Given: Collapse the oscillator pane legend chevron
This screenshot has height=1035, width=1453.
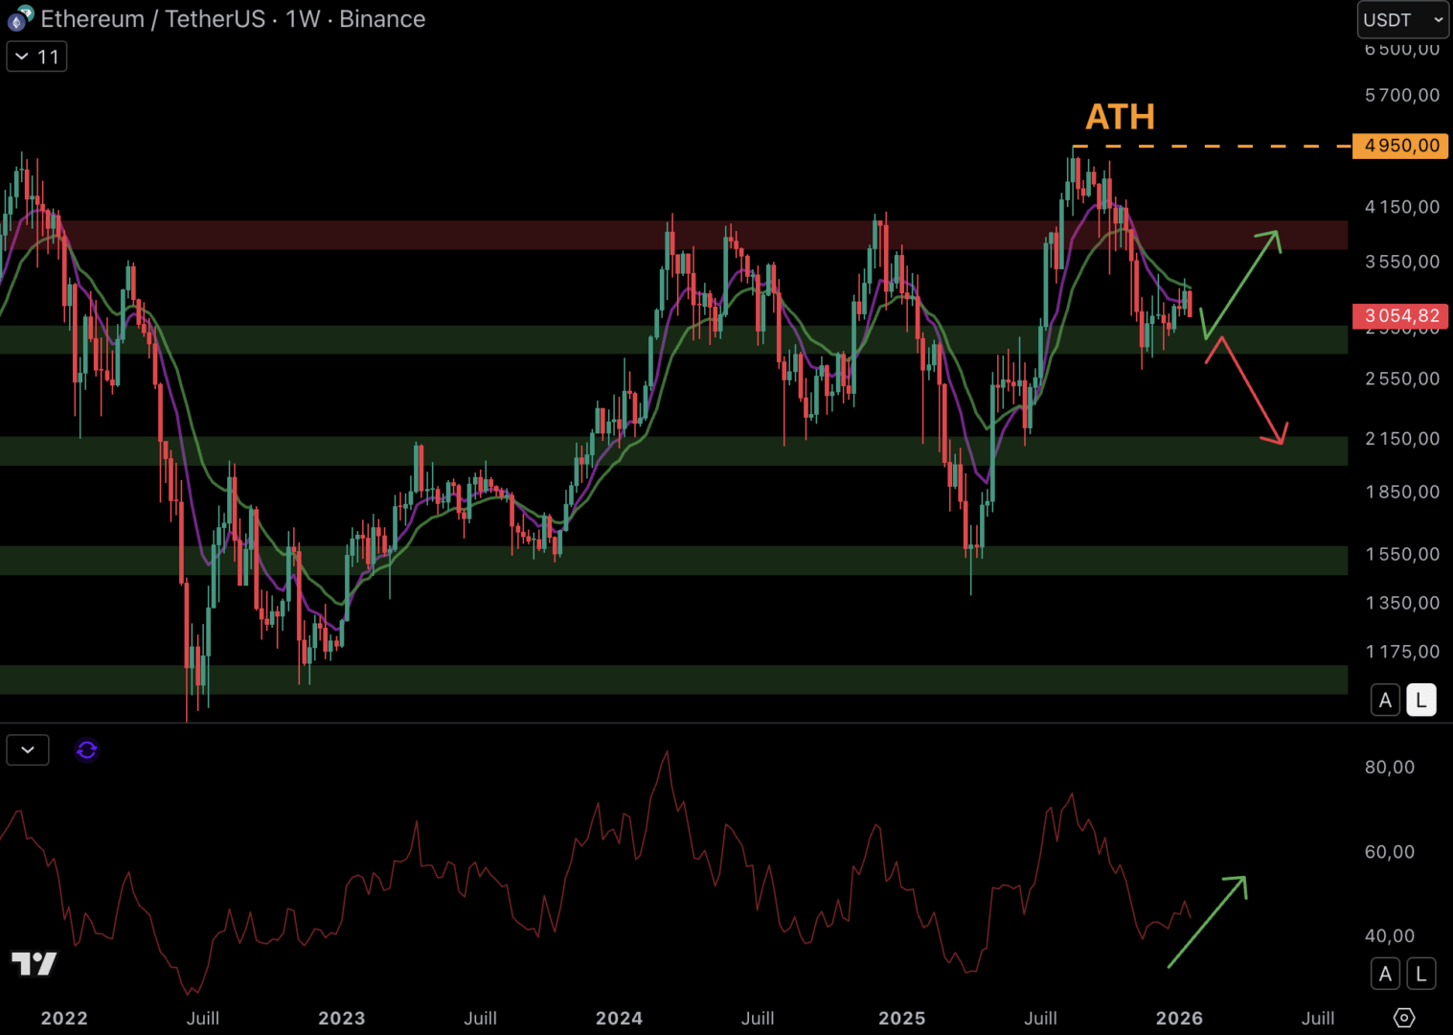Looking at the screenshot, I should point(28,750).
